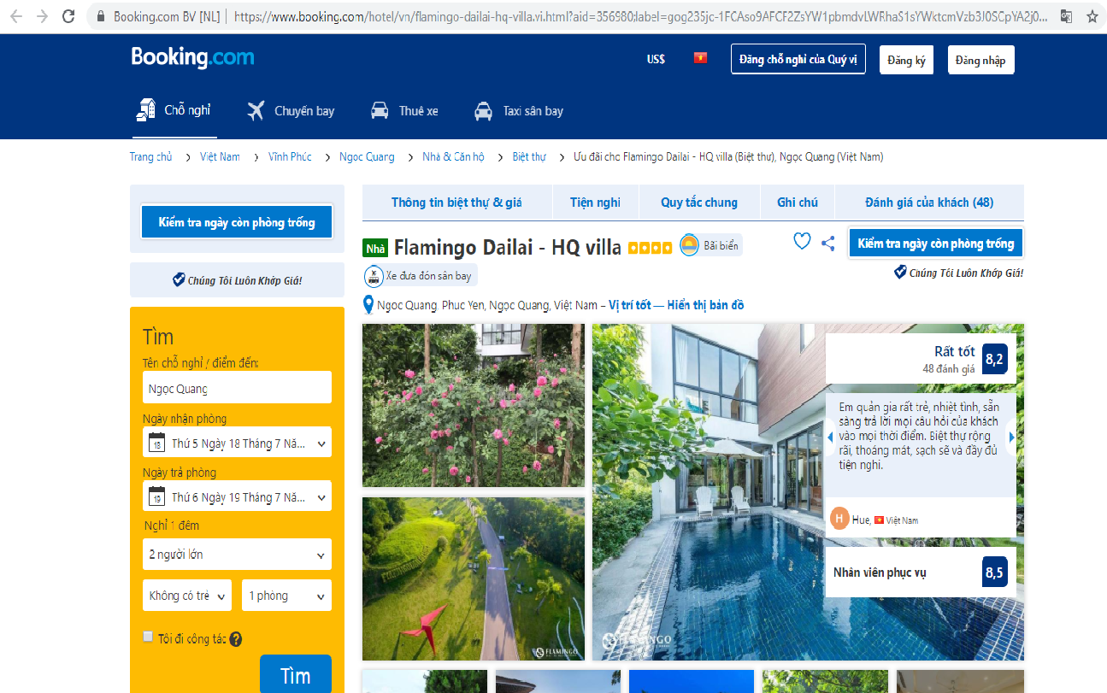Viewport: 1107px width, 693px height.
Task: Click the Đăng nhập button
Action: pos(980,60)
